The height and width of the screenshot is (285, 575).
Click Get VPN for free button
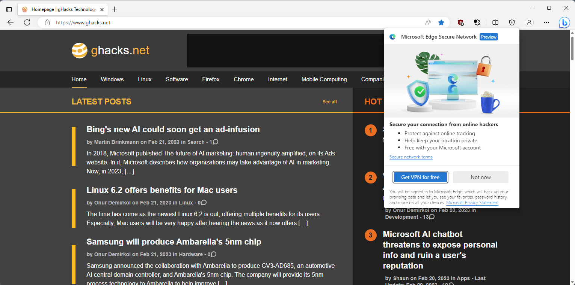click(x=420, y=177)
